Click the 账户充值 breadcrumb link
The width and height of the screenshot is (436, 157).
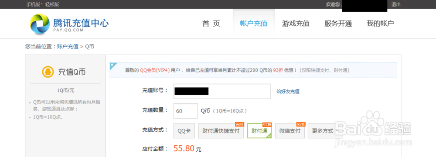(68, 47)
